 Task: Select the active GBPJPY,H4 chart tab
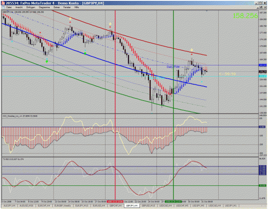(x=132, y=206)
